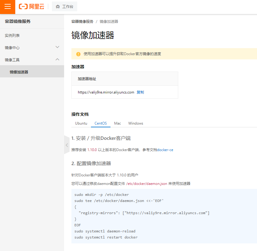Click the 加速器地址 table header
The width and height of the screenshot is (257, 251).
point(87,79)
